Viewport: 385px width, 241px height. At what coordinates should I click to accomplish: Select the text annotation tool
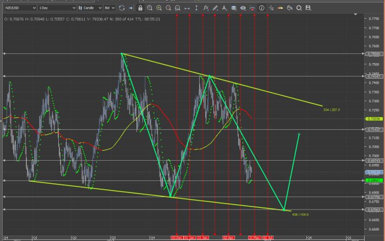224,8
